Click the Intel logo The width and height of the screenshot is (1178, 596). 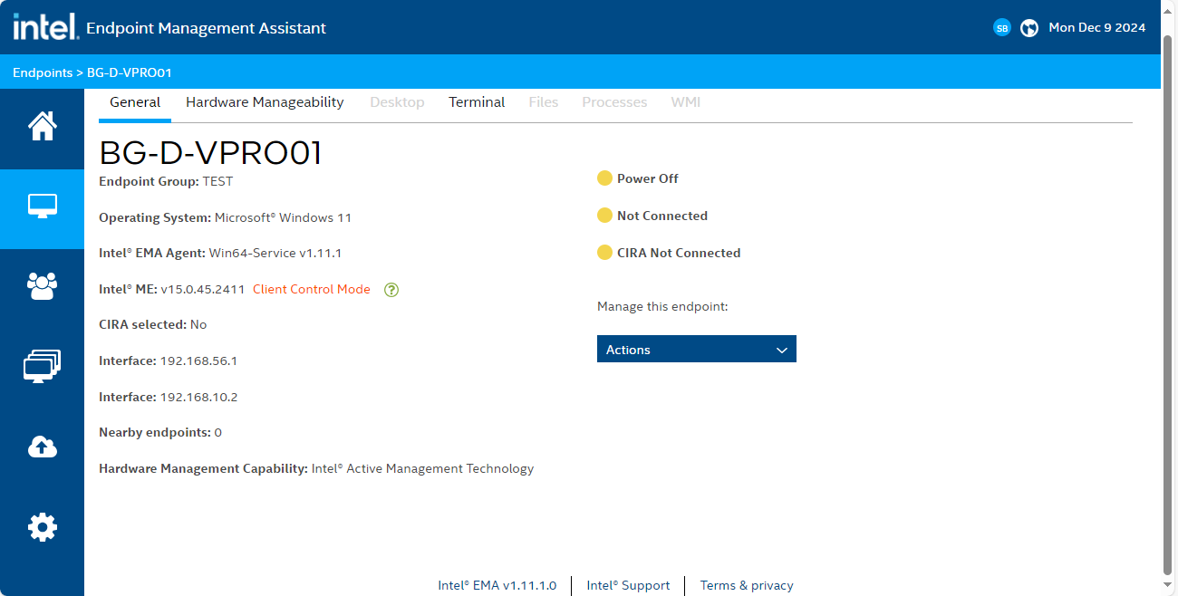(x=45, y=27)
